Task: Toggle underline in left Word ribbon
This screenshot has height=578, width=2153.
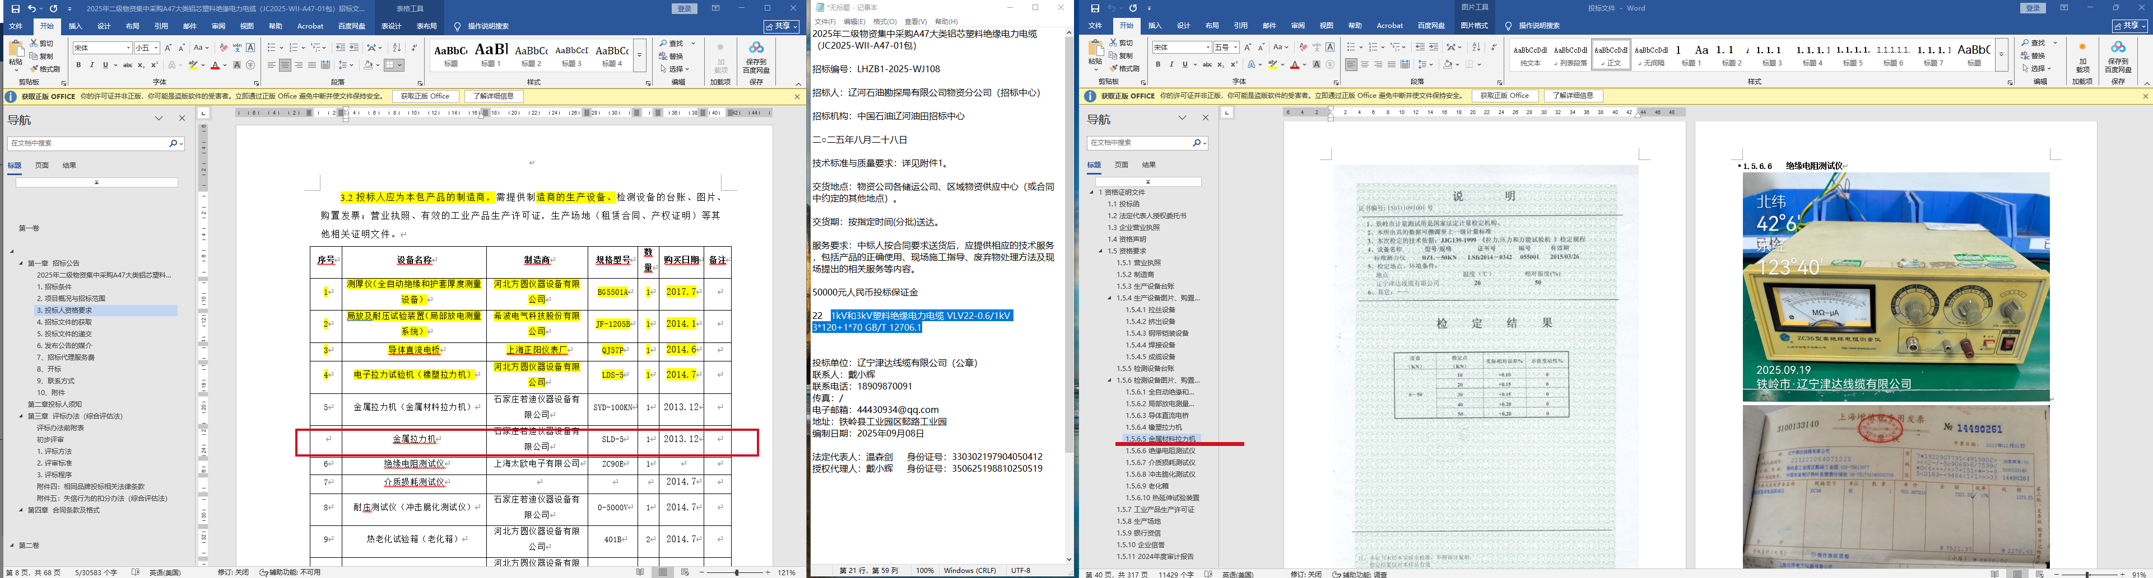Action: point(104,65)
